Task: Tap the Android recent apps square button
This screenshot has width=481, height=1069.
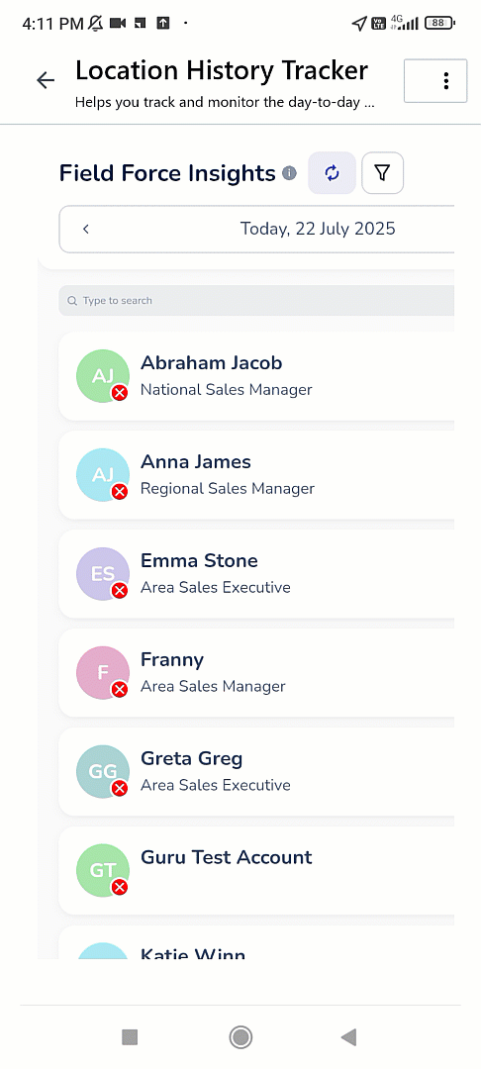Action: point(130,1037)
